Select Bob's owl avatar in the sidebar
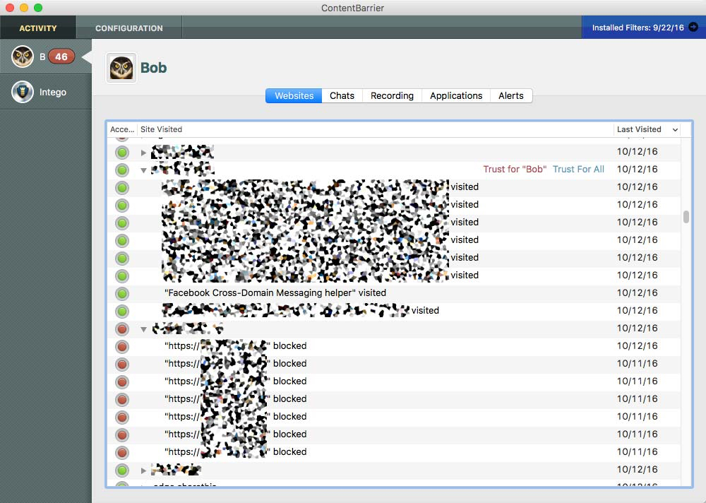The width and height of the screenshot is (706, 503). pyautogui.click(x=23, y=57)
